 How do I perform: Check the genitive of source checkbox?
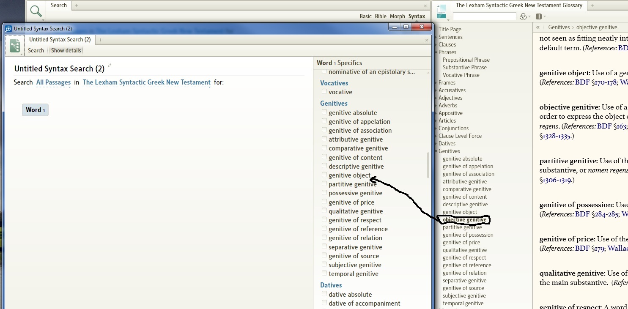point(324,256)
